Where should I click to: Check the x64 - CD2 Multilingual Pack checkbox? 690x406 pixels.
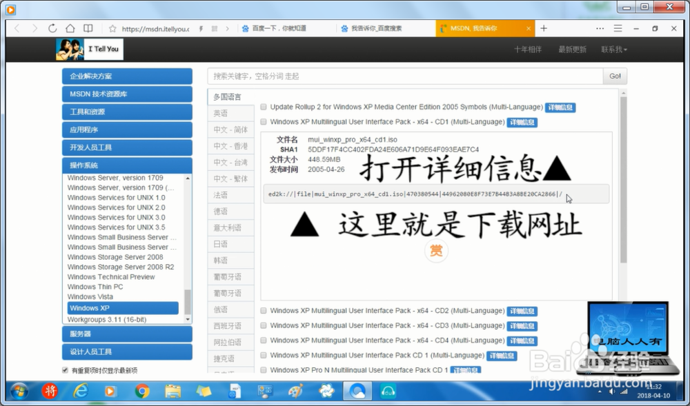pyautogui.click(x=263, y=311)
